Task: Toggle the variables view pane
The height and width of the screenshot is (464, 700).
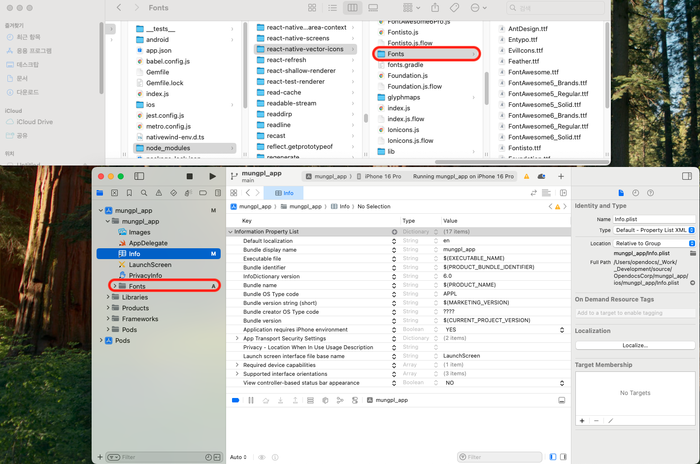Action: coord(553,457)
